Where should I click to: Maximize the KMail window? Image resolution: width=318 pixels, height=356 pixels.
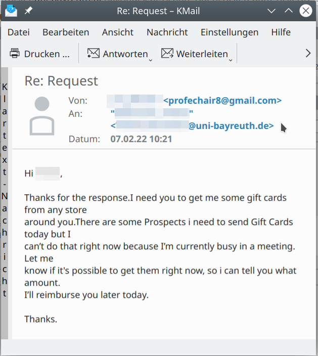click(289, 11)
